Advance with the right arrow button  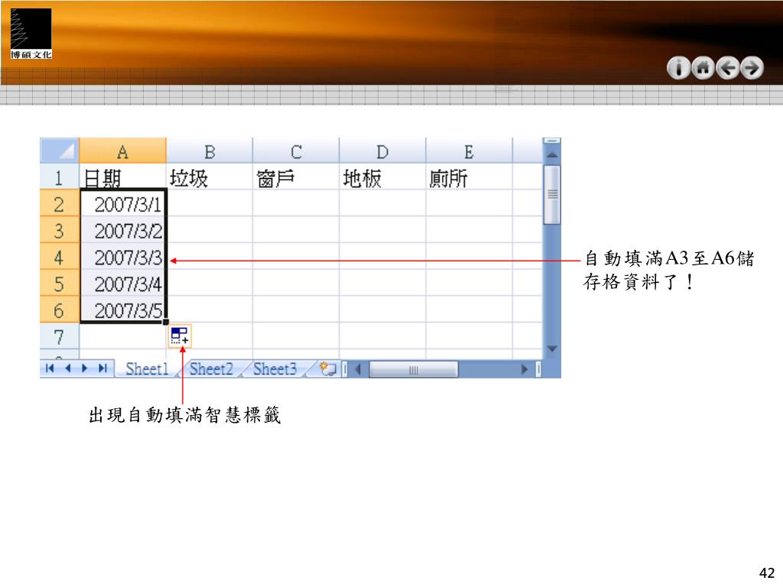tap(752, 68)
